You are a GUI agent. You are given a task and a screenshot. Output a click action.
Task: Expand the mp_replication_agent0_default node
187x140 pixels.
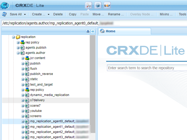(x=23, y=122)
